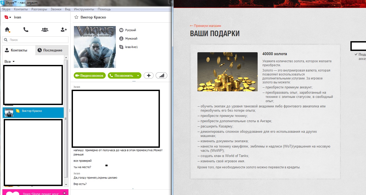Image resolution: width=366 pixels, height=195 pixels.
Task: Open ivan's status dropdown arrow
Action: coord(10,17)
